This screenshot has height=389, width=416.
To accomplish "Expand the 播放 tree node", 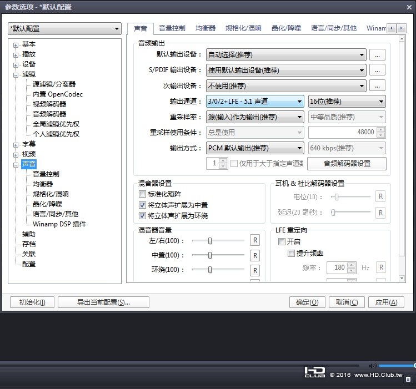I will tap(16, 55).
